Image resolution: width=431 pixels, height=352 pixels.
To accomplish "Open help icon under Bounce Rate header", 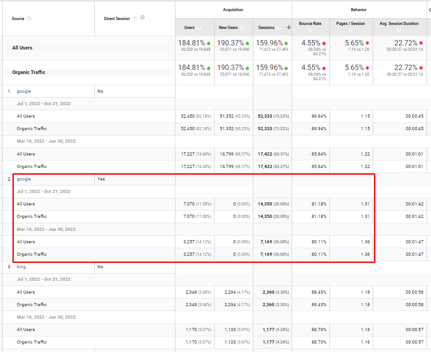I will (x=310, y=30).
